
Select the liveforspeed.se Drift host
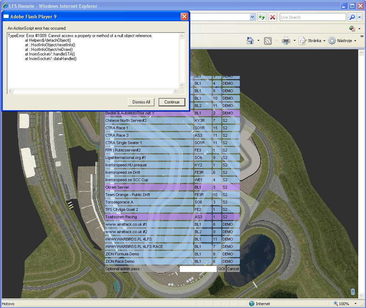click(x=172, y=172)
